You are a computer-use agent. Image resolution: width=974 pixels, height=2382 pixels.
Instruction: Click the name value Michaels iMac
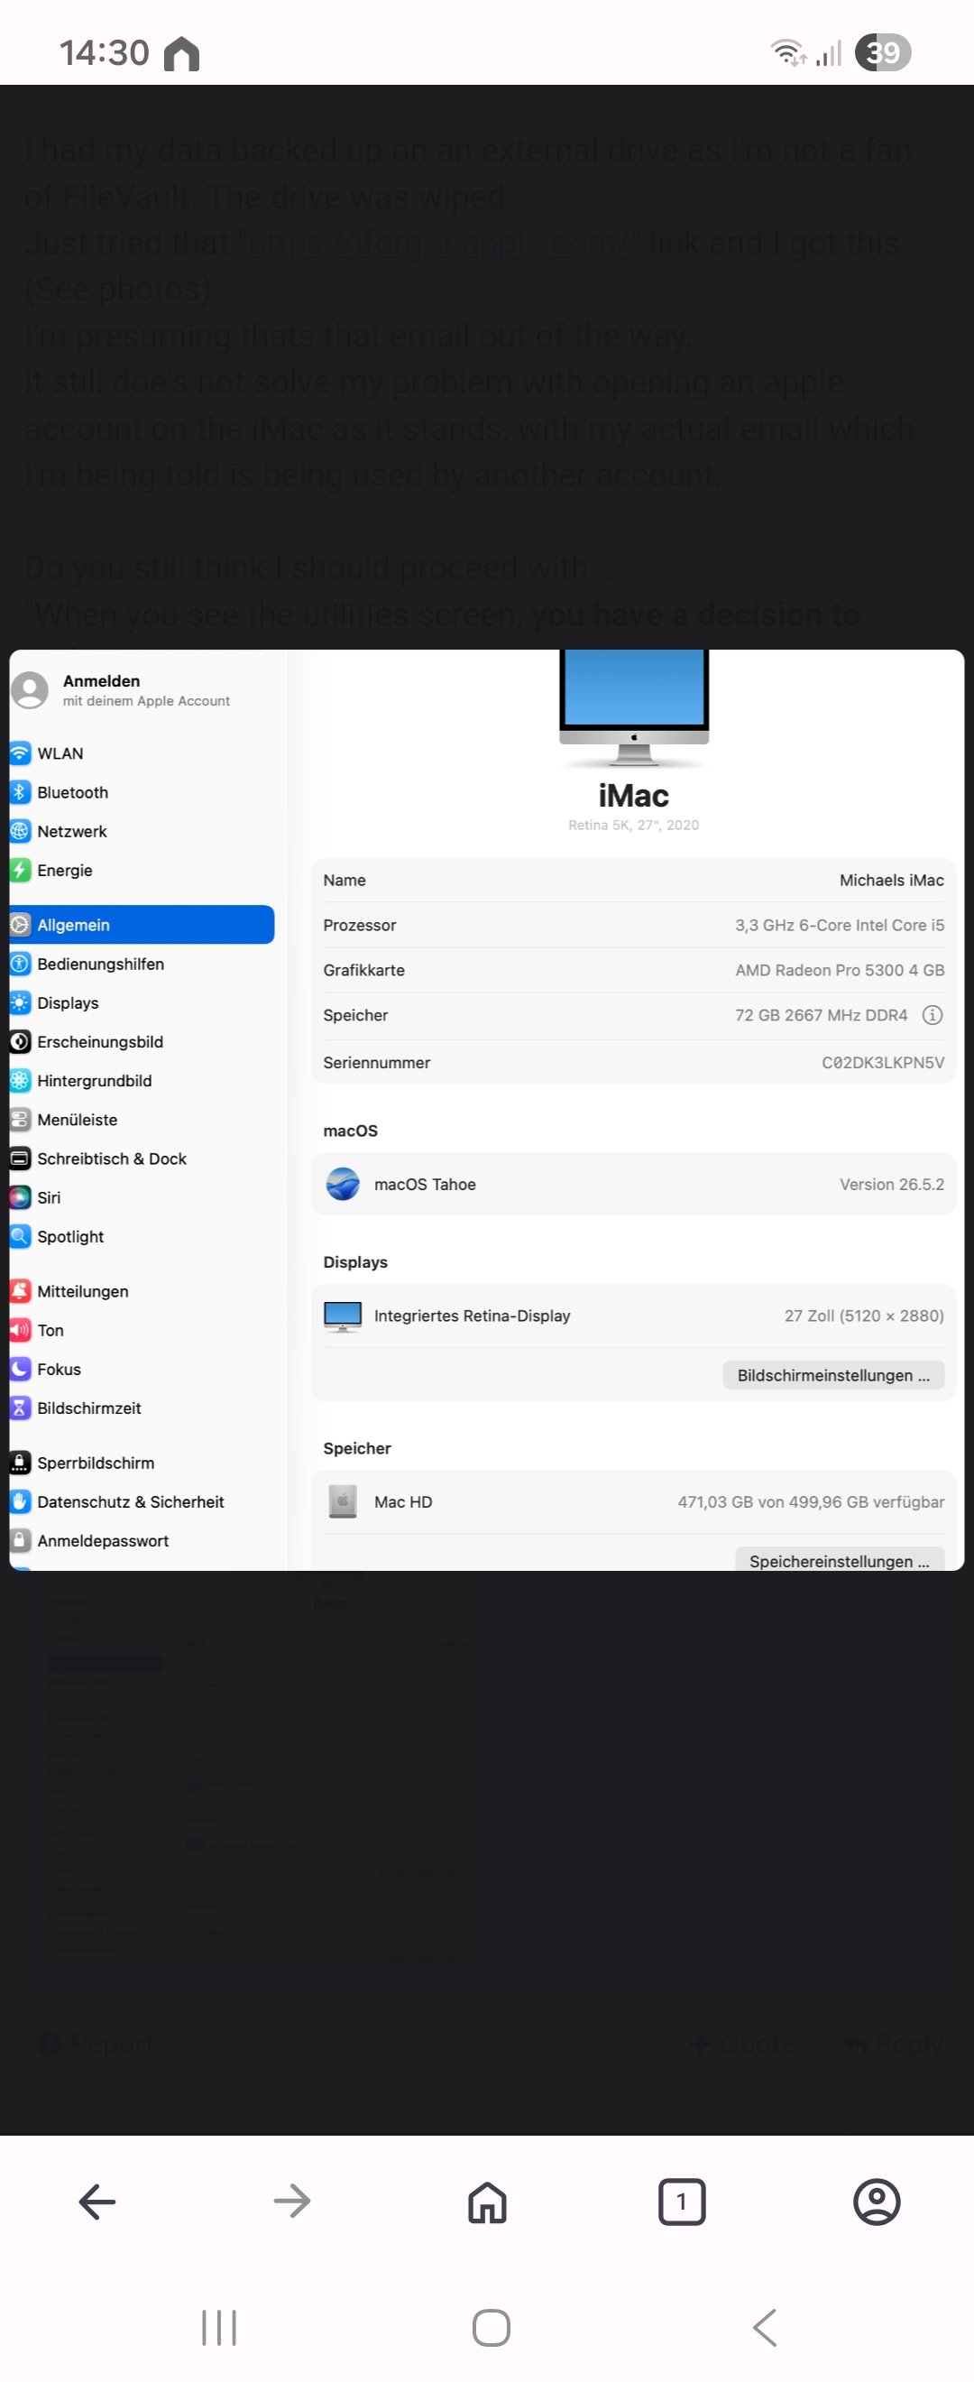point(891,880)
